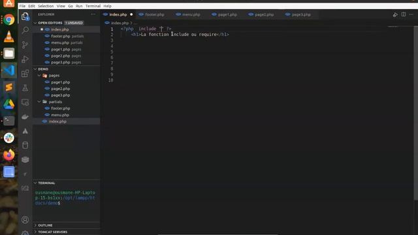The width and height of the screenshot is (418, 235).
Task: Click the editor vertical scrollbar
Action: 416,113
